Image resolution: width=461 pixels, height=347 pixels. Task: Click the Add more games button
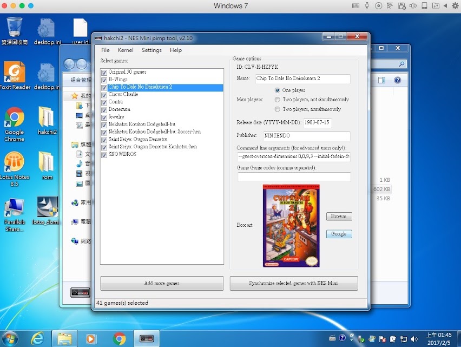(162, 283)
